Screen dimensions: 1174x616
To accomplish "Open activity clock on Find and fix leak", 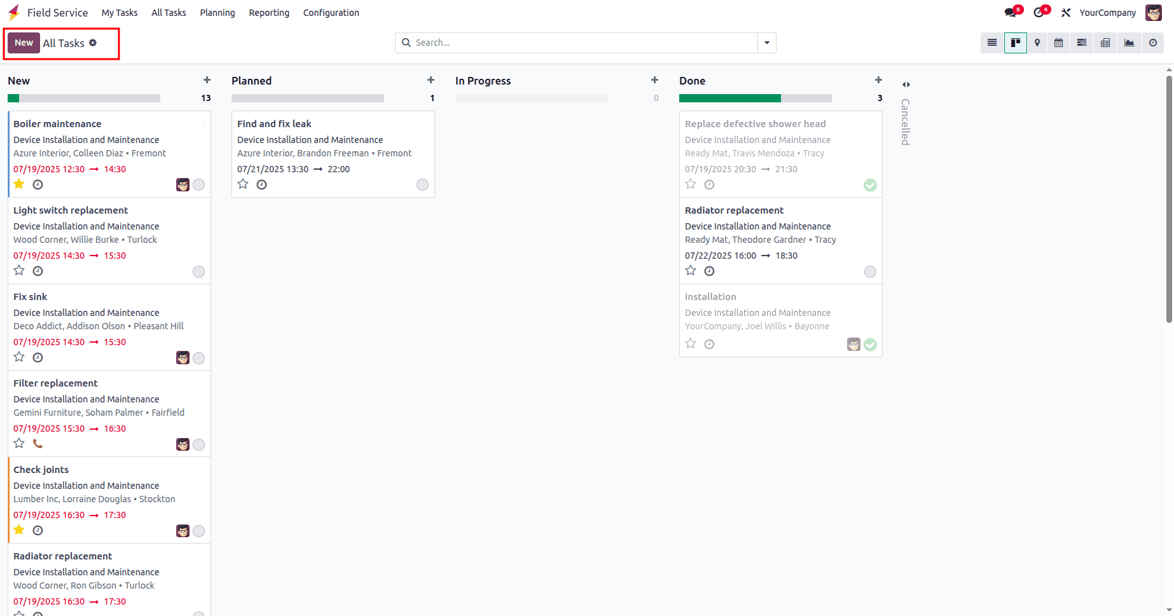I will tap(262, 184).
